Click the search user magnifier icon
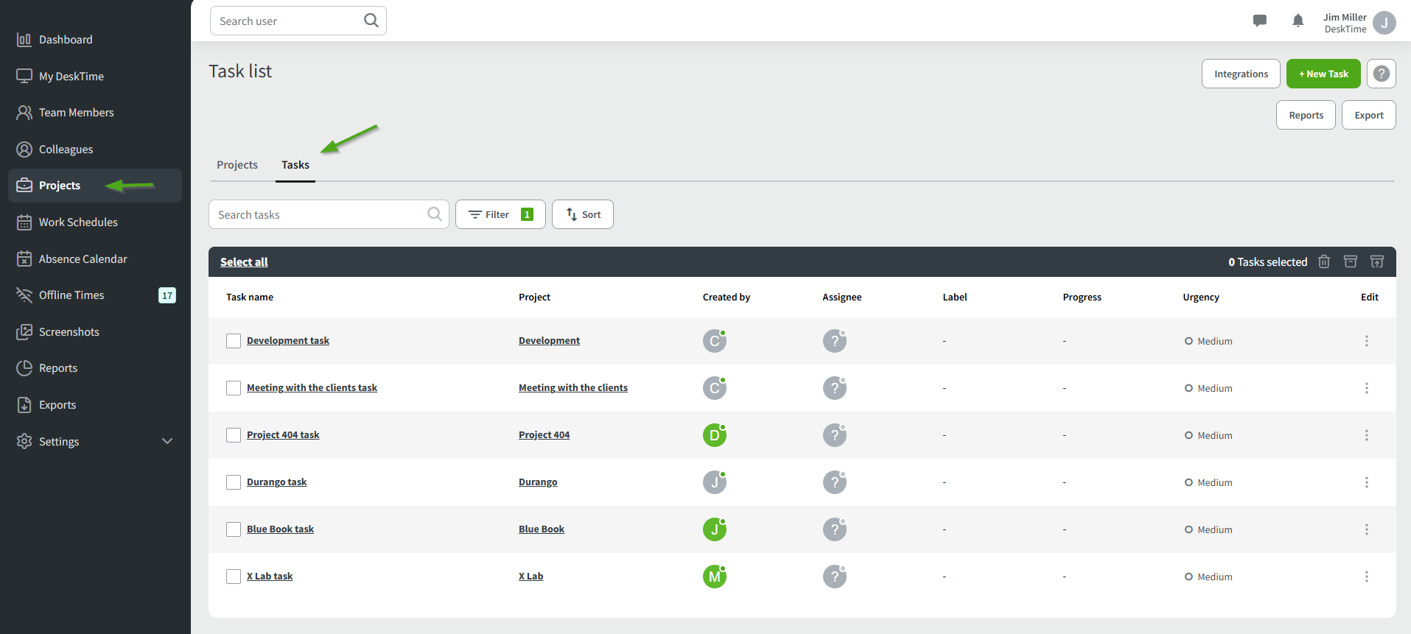 (371, 21)
